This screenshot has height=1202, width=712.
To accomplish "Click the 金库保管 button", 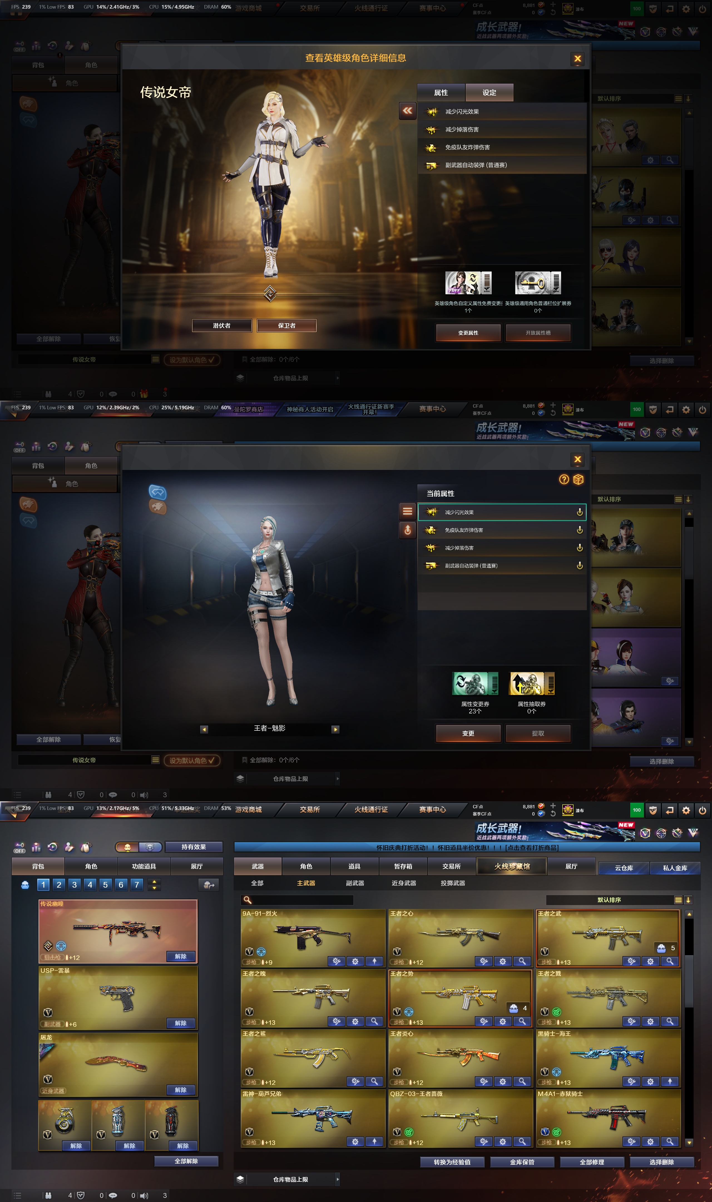I will (x=522, y=1162).
